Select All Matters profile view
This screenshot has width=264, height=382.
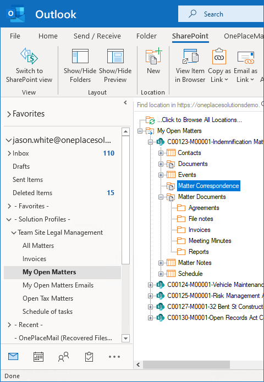click(38, 246)
